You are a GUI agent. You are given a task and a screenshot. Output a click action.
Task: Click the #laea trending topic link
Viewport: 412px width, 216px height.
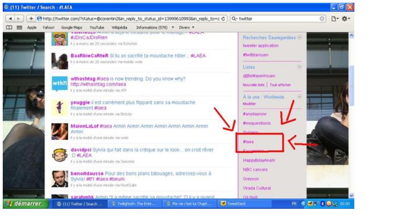pyautogui.click(x=248, y=142)
